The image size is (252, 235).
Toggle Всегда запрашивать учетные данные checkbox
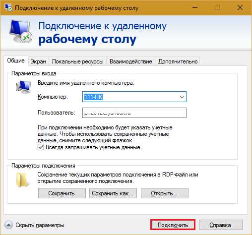[x=41, y=147]
